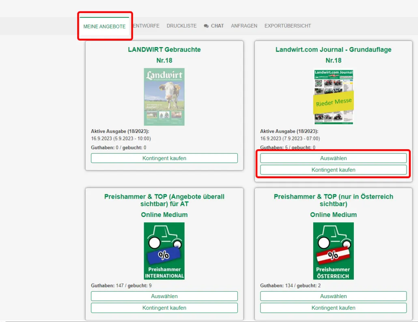Choose Auswählen for Preishammer International
This screenshot has height=322, width=418.
(164, 296)
